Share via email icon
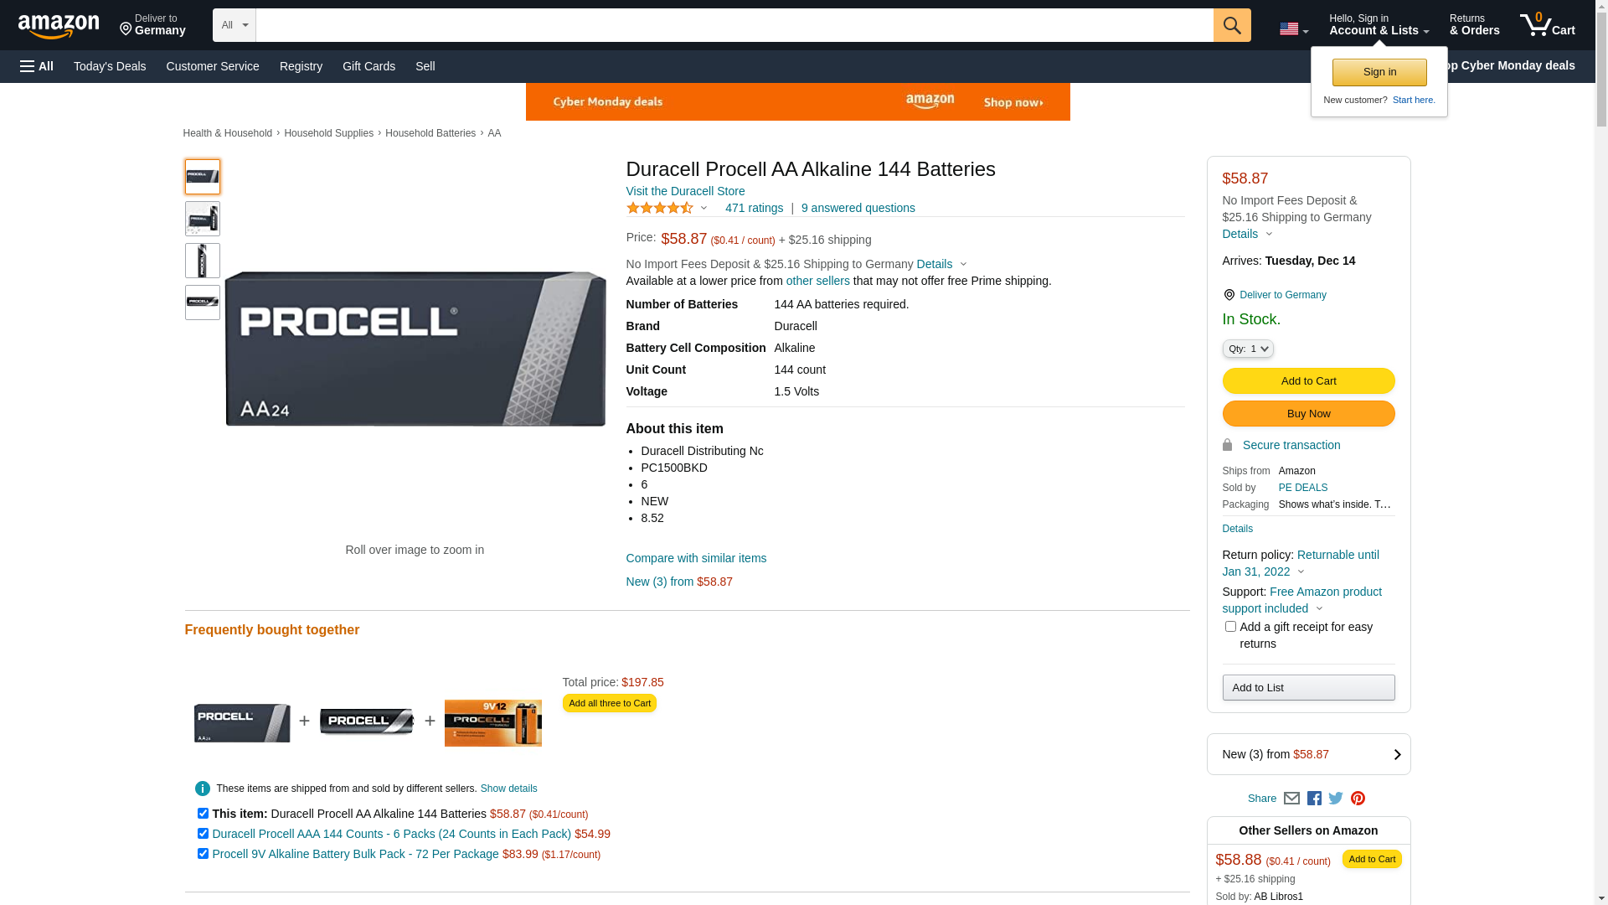The image size is (1608, 905). [1291, 799]
